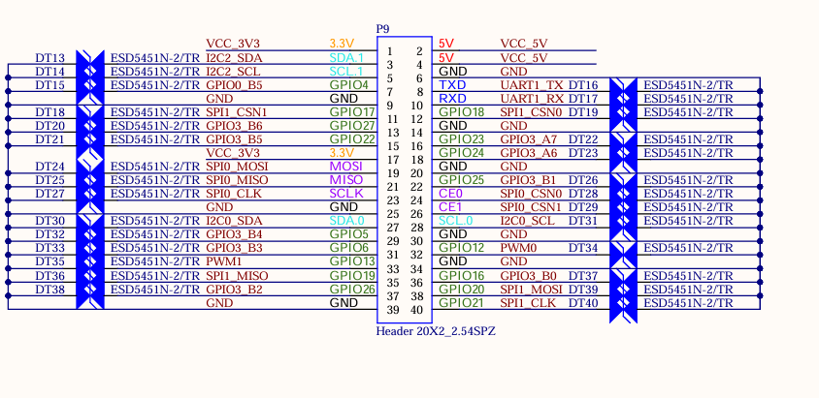Select the green GPIO17 pin label

[352, 112]
